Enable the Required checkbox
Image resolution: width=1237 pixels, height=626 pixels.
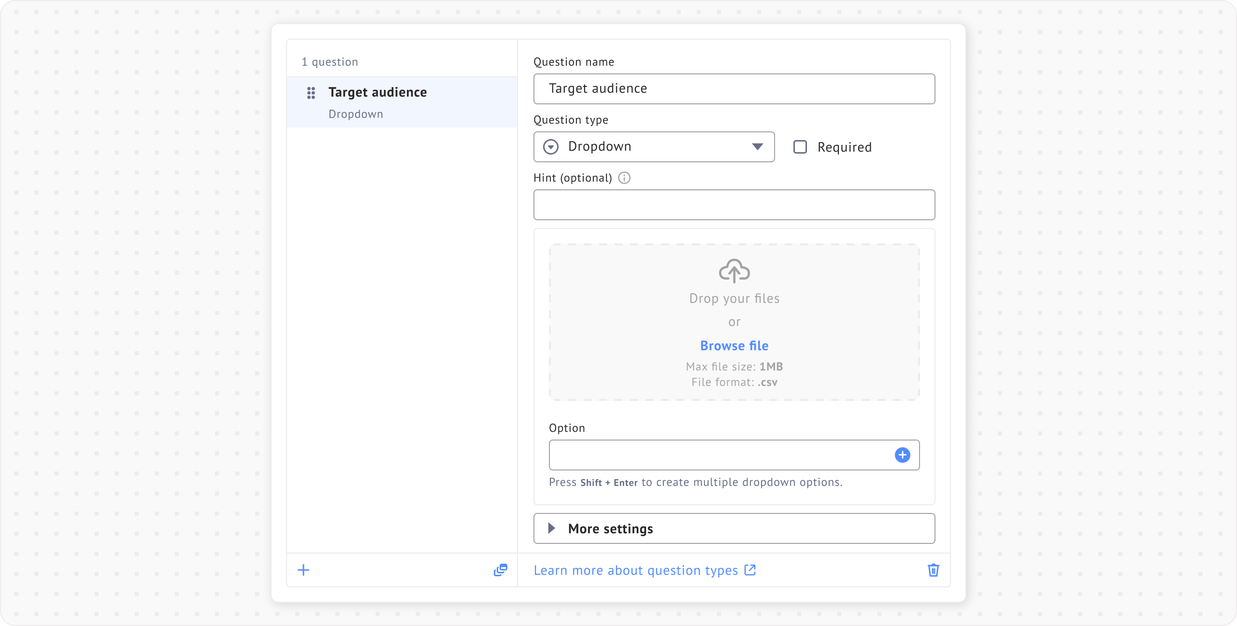click(x=800, y=147)
